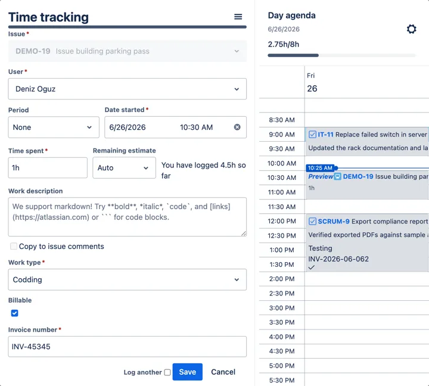Open the Period dropdown

[54, 127]
